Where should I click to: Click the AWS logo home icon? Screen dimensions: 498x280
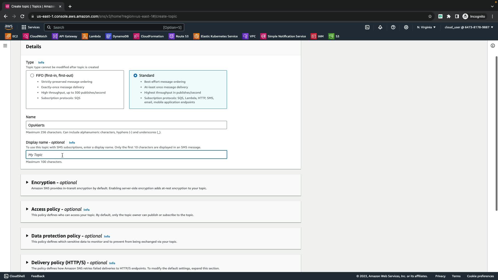pos(9,27)
